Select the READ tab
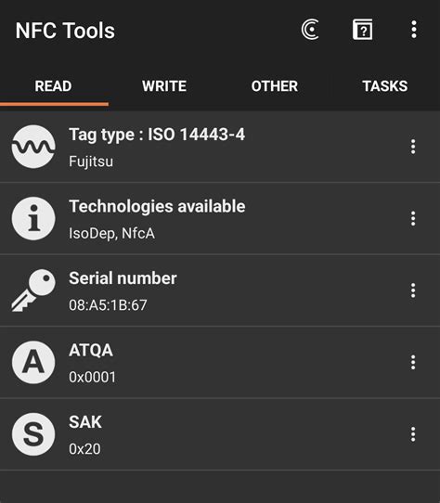This screenshot has height=503, width=440. point(53,86)
